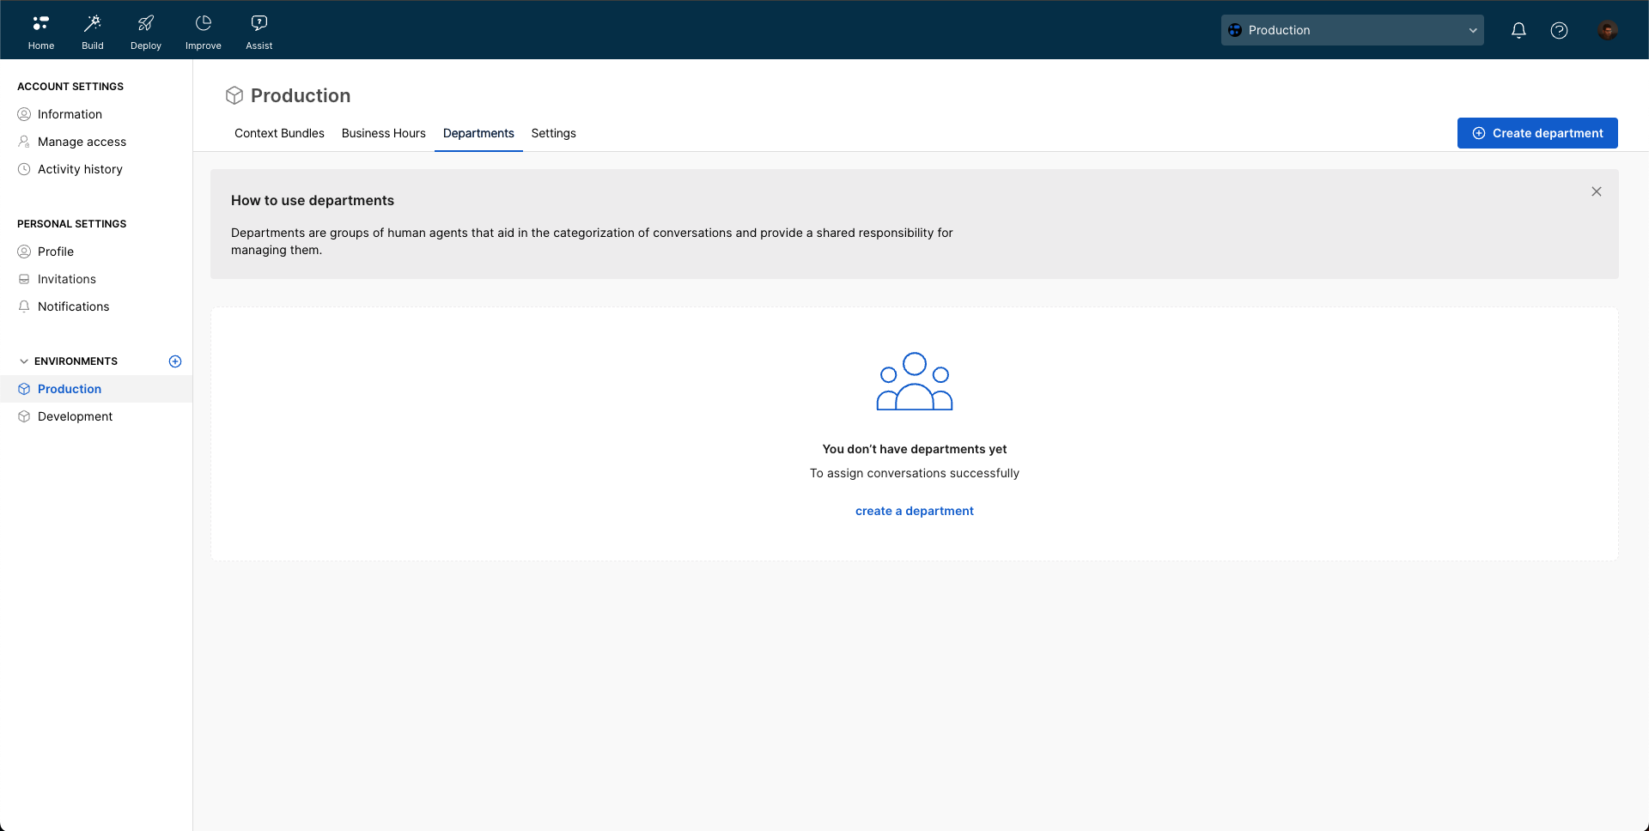Open the user avatar menu
The width and height of the screenshot is (1649, 831).
(1607, 30)
